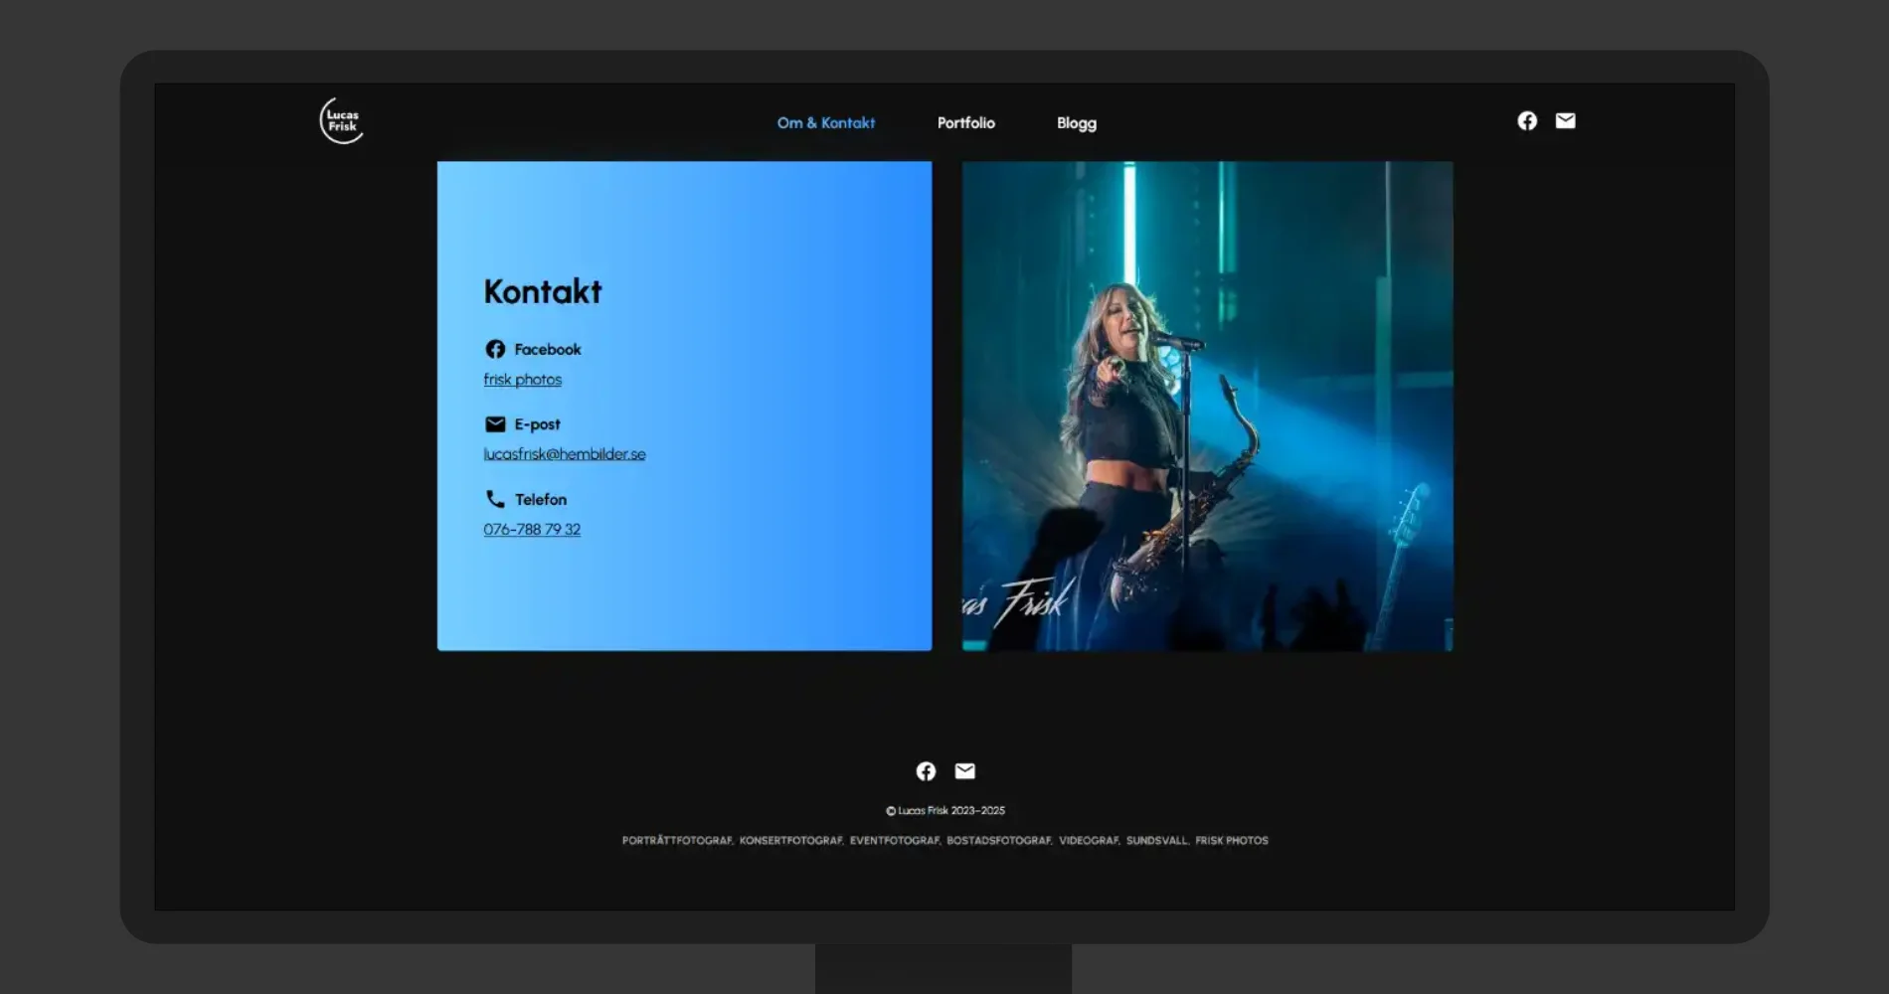This screenshot has width=1889, height=994.
Task: Open Facebook via the header icon
Action: [x=1527, y=121]
